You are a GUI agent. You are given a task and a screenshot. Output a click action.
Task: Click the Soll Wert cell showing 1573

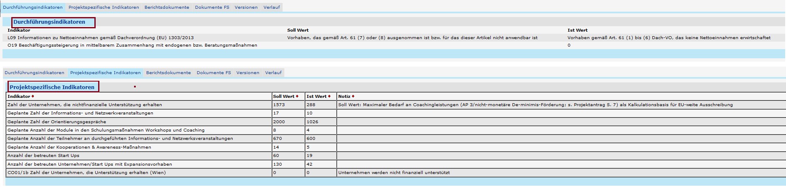point(279,104)
